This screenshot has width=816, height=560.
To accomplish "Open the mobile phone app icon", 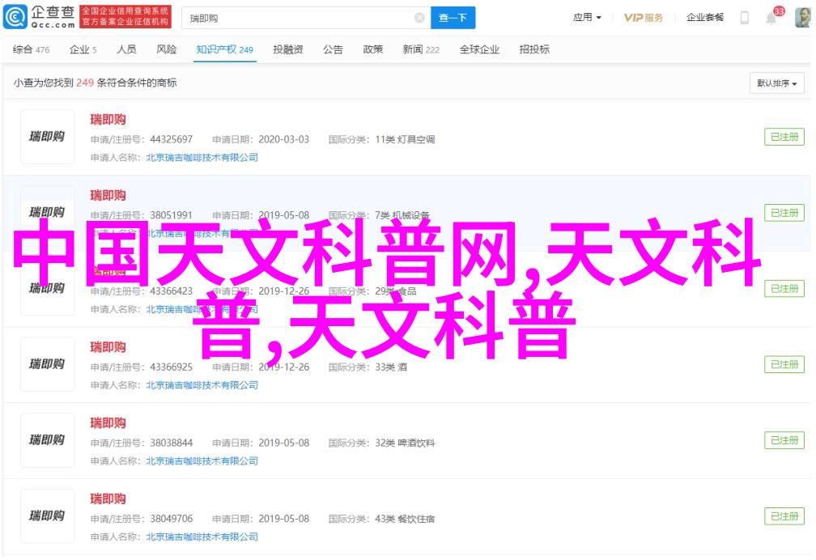I will (745, 19).
